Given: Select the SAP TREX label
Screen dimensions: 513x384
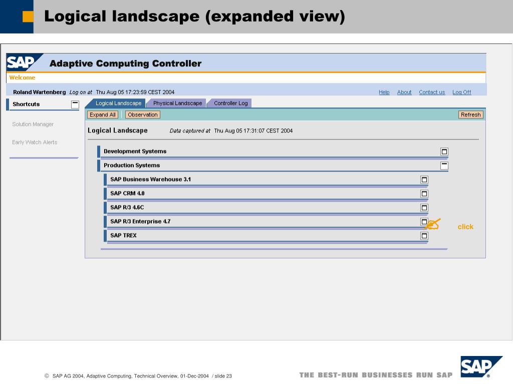Looking at the screenshot, I should point(123,235).
